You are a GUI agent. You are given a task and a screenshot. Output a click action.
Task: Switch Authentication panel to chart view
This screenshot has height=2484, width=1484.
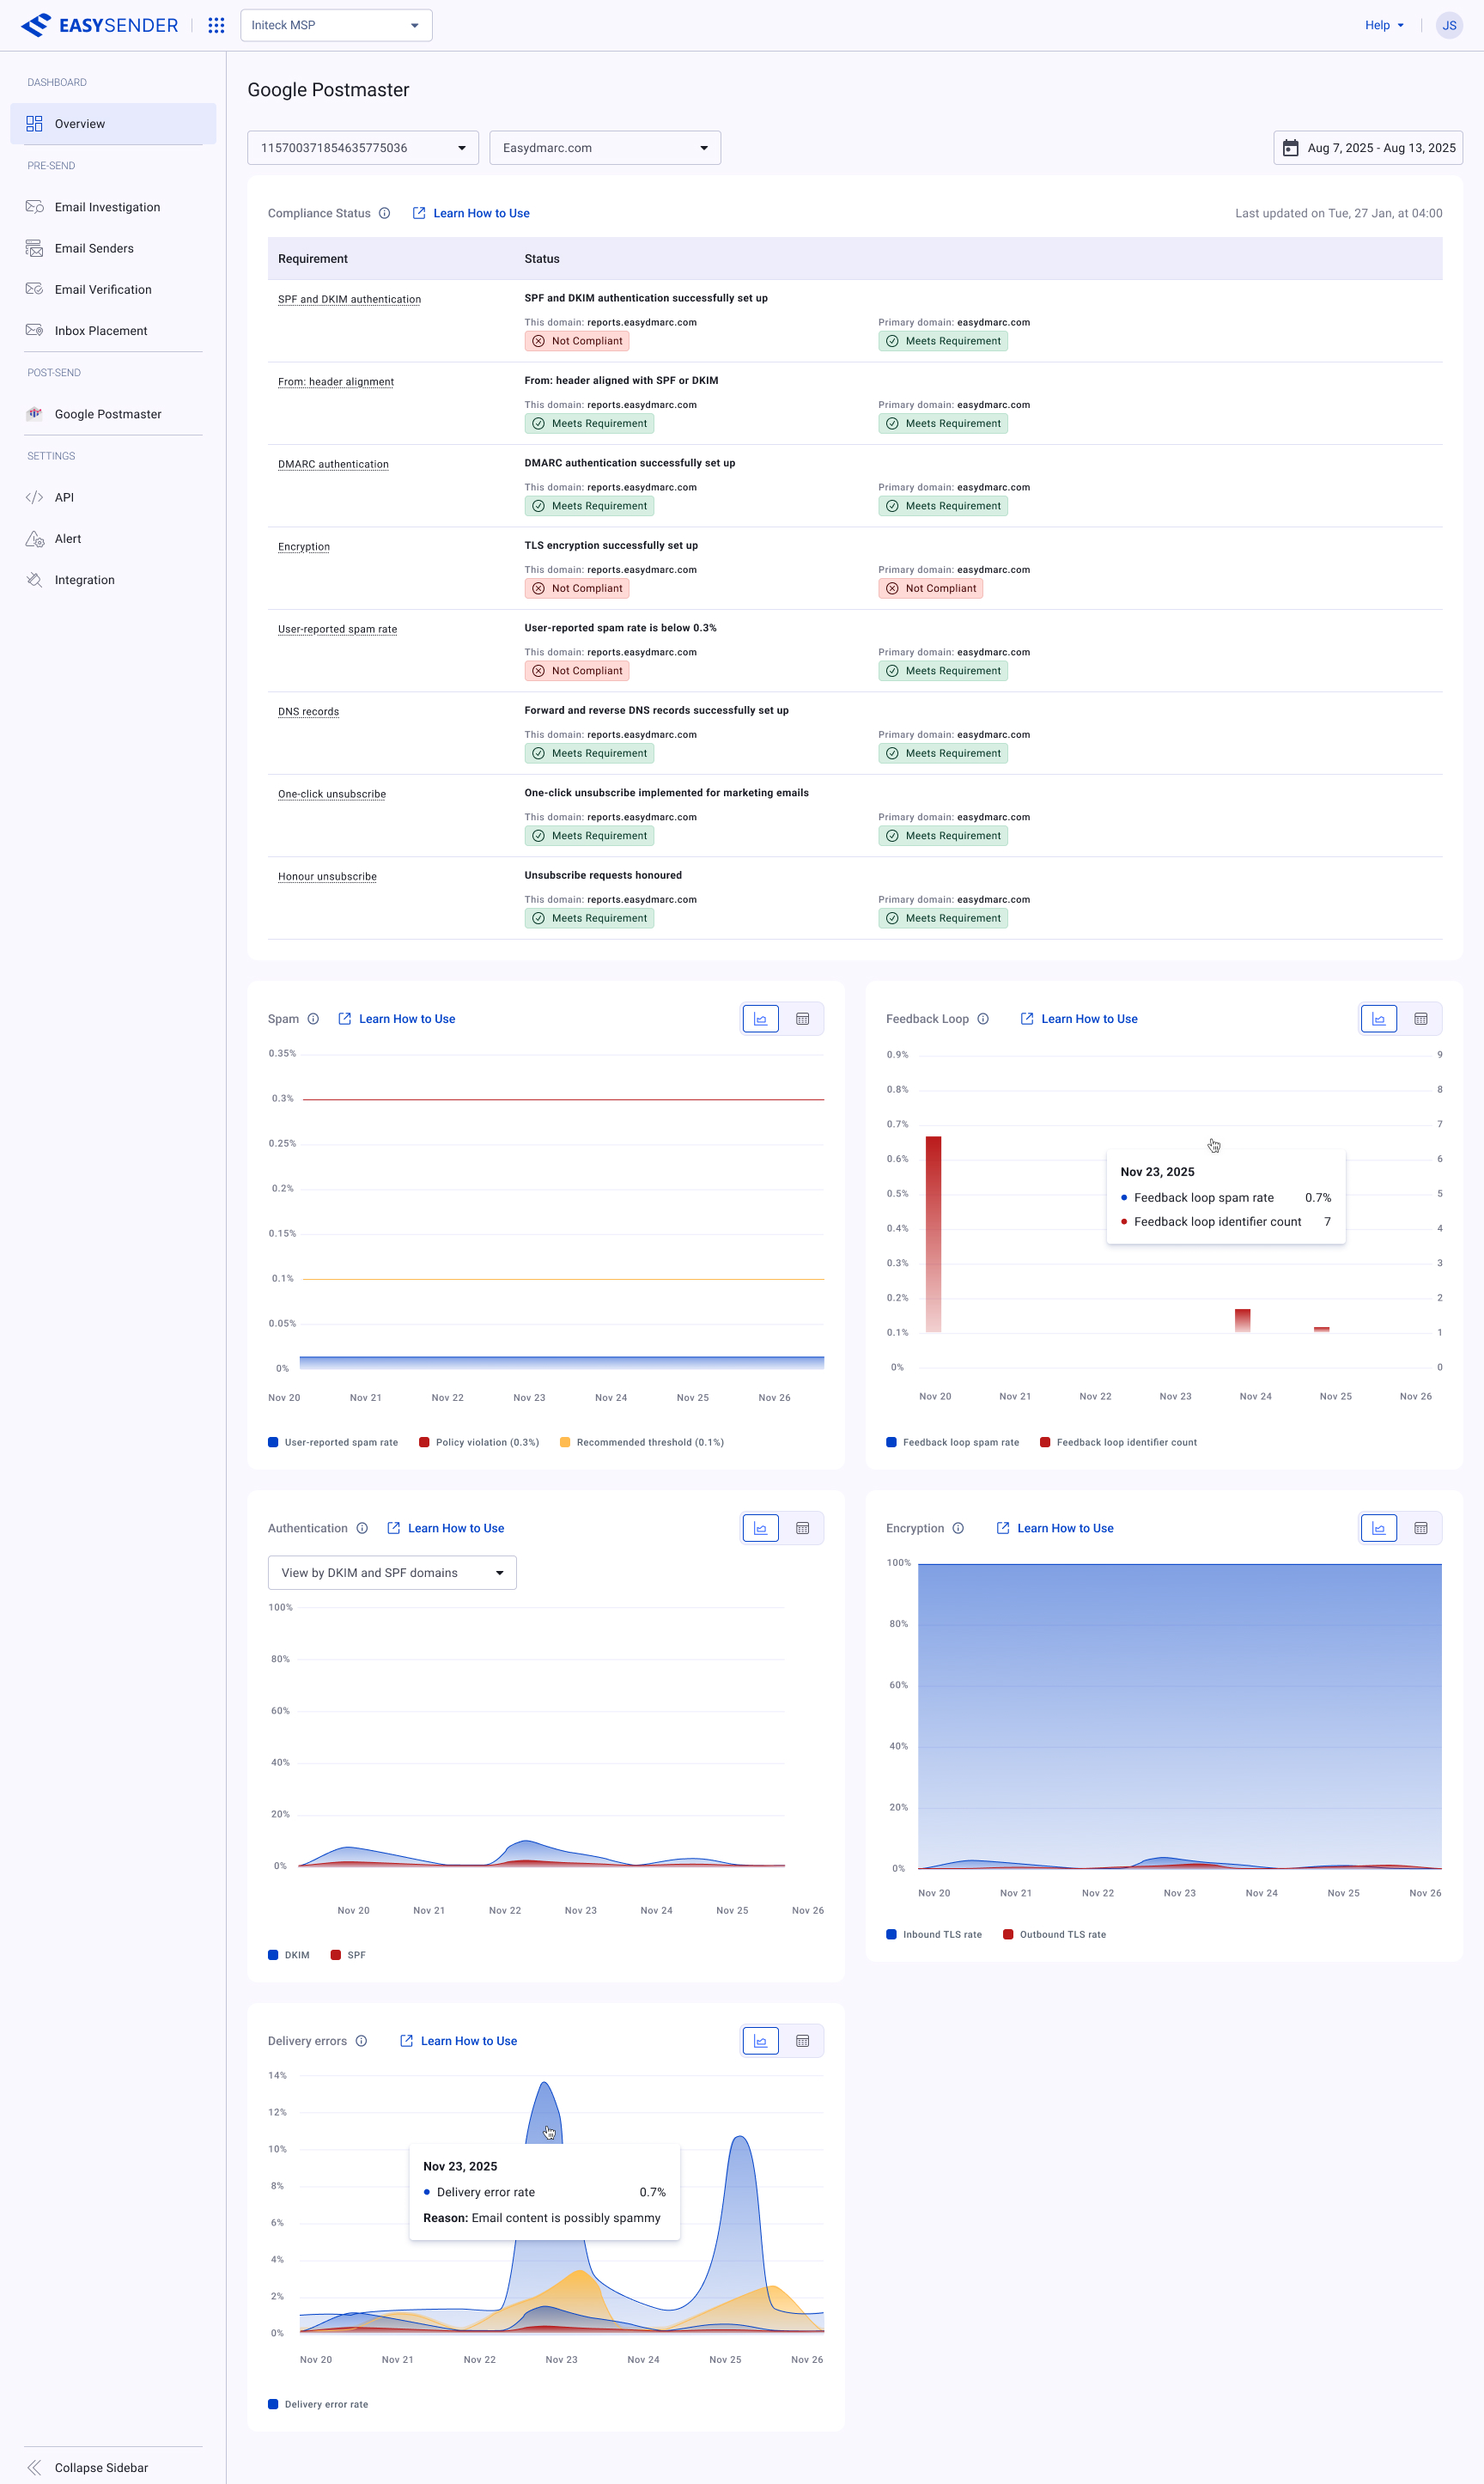click(x=760, y=1528)
